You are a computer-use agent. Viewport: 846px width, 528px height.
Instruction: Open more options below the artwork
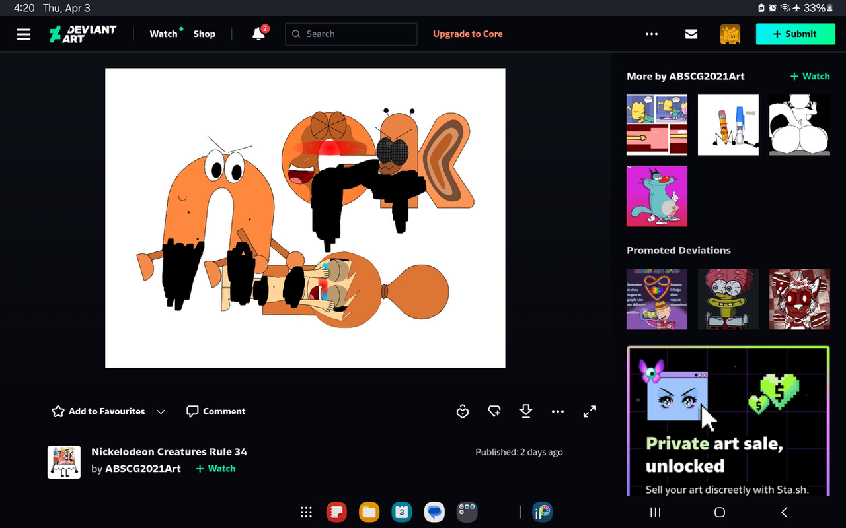coord(558,412)
